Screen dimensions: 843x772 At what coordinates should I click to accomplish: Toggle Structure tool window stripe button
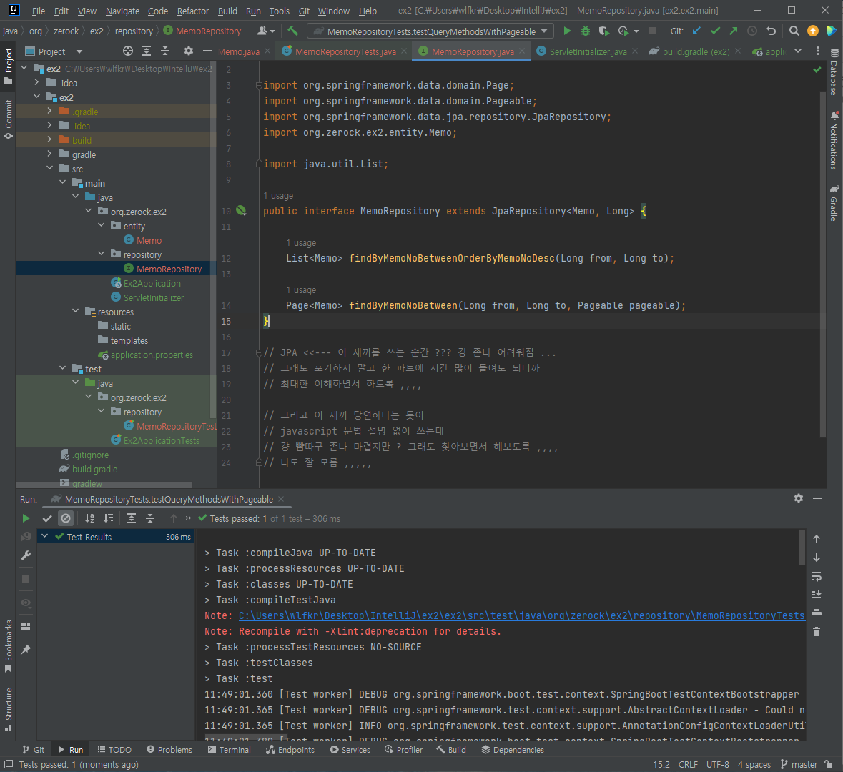click(x=8, y=710)
